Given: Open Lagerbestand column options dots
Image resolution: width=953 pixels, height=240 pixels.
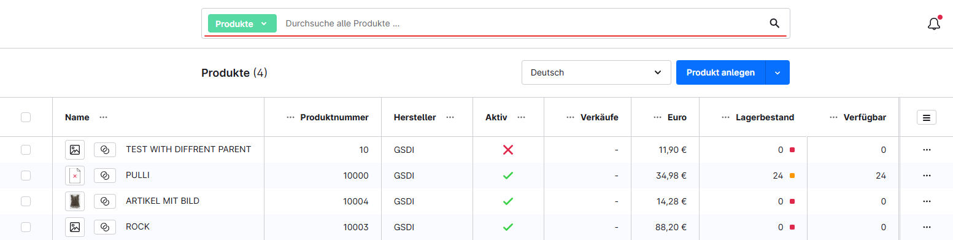Looking at the screenshot, I should 726,117.
